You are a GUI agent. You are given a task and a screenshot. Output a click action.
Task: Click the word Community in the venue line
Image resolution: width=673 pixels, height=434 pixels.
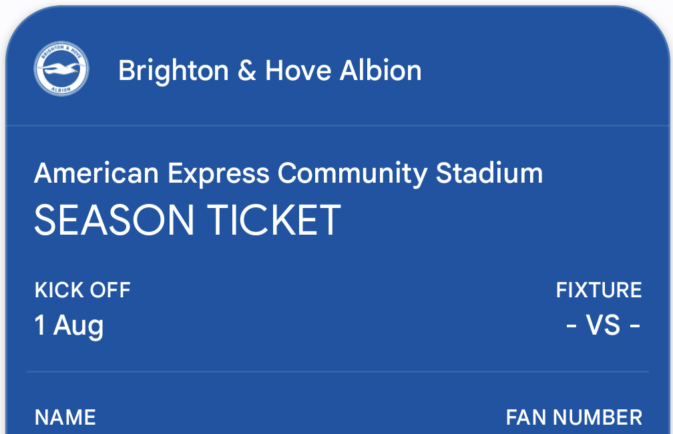353,173
